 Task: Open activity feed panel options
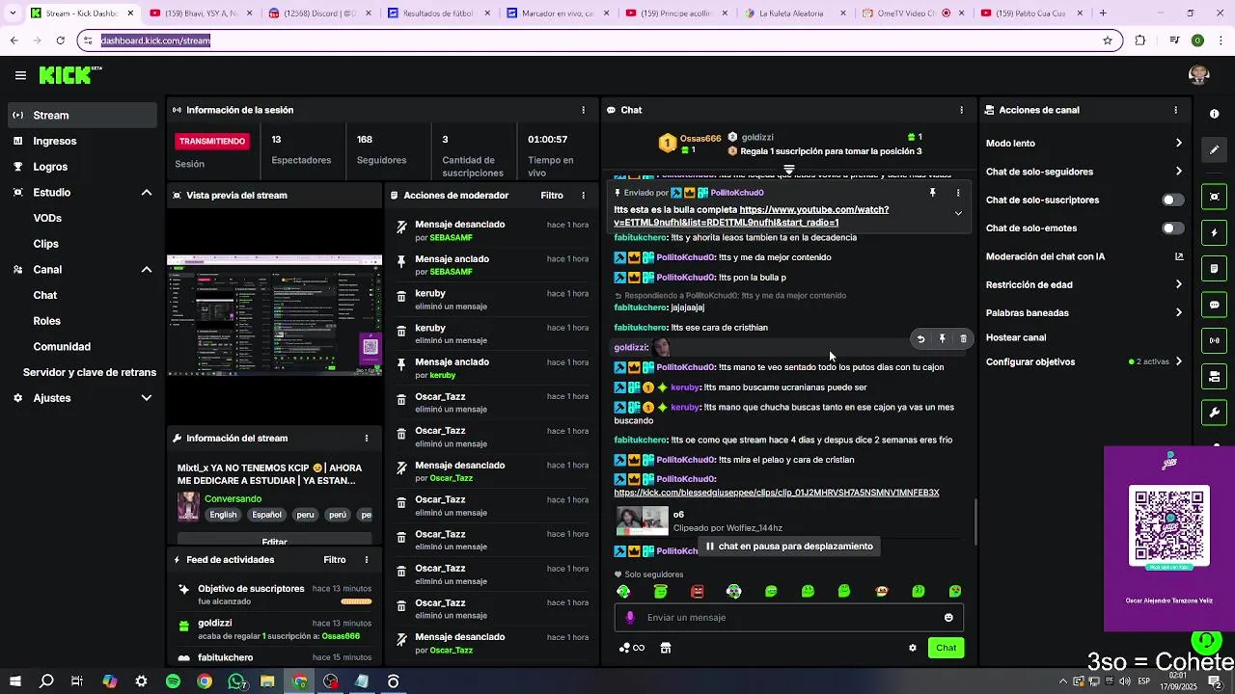click(x=366, y=560)
